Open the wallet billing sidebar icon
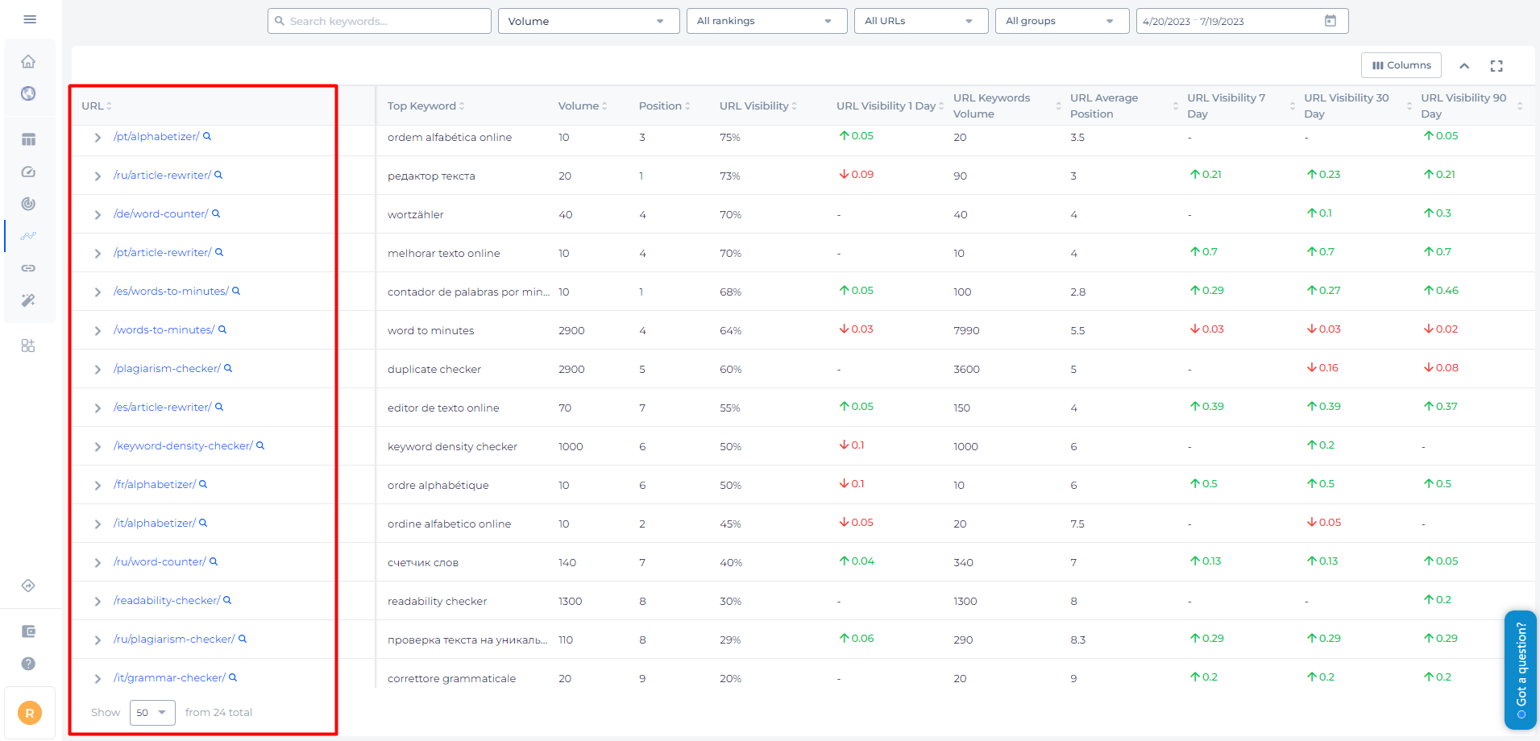 coord(28,631)
